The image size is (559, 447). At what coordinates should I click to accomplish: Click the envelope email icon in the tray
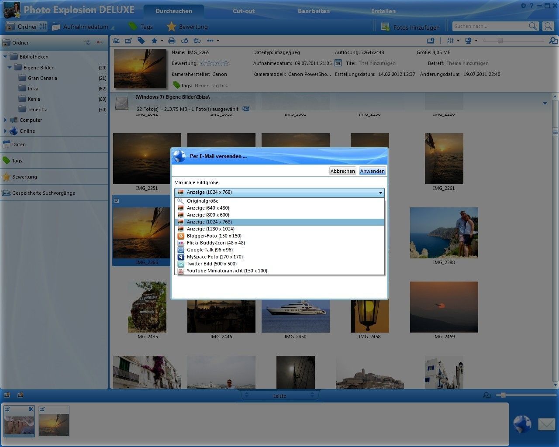click(x=546, y=424)
